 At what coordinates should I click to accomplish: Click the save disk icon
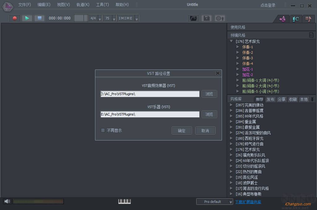point(206,18)
